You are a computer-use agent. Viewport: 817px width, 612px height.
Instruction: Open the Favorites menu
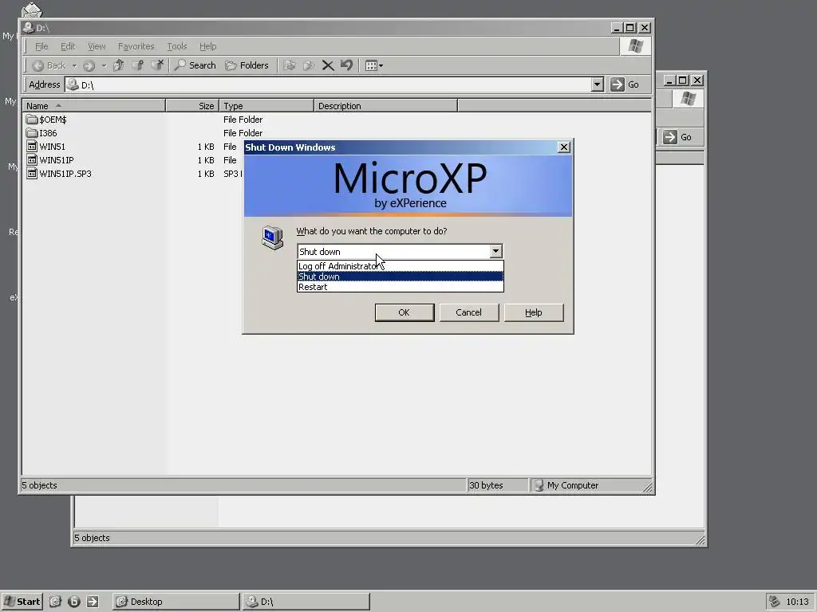(x=136, y=46)
